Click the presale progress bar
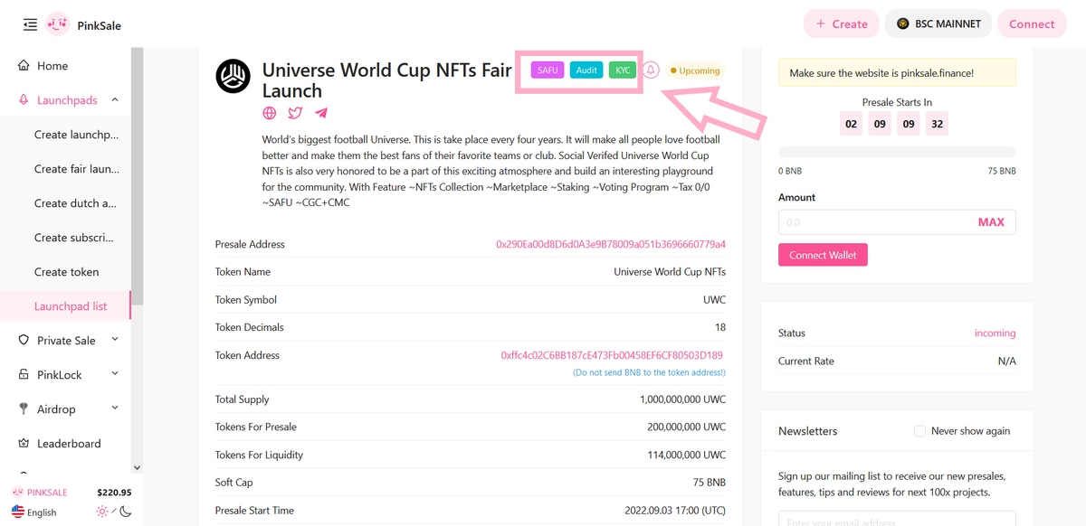 click(x=897, y=152)
